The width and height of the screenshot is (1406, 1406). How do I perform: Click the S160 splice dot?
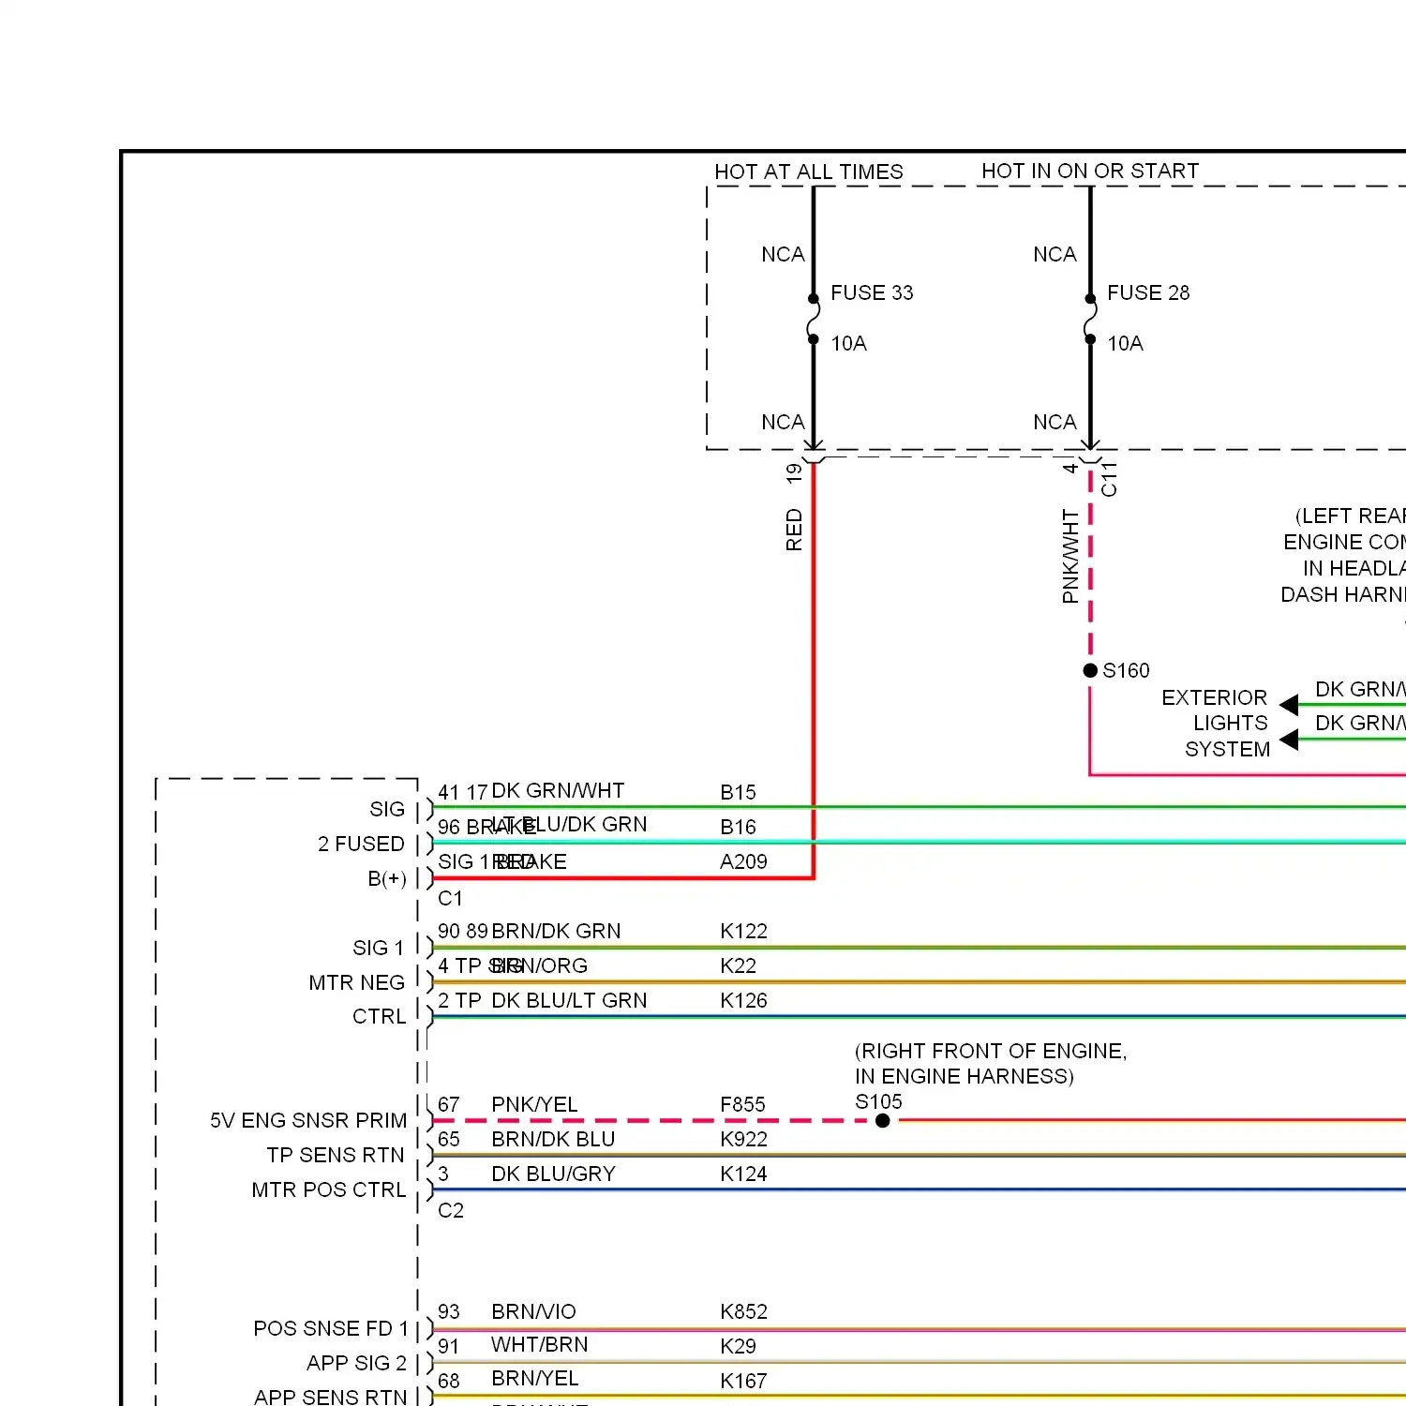pyautogui.click(x=1090, y=670)
